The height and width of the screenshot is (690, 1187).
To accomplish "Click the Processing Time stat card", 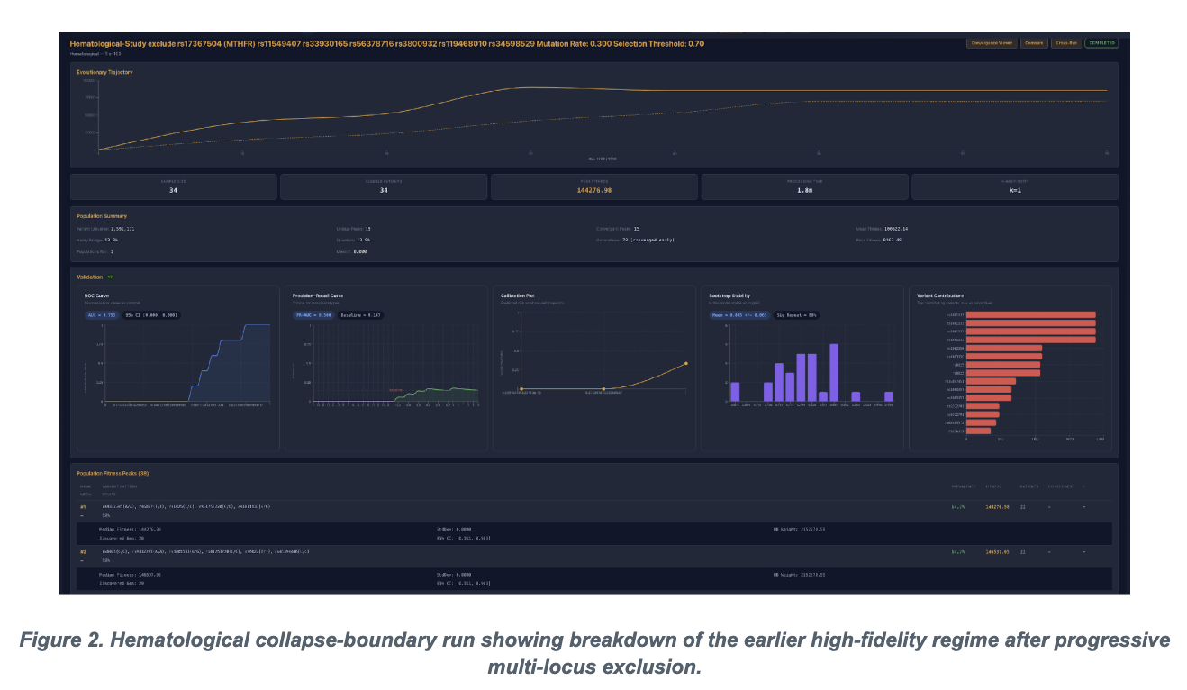I will click(804, 186).
